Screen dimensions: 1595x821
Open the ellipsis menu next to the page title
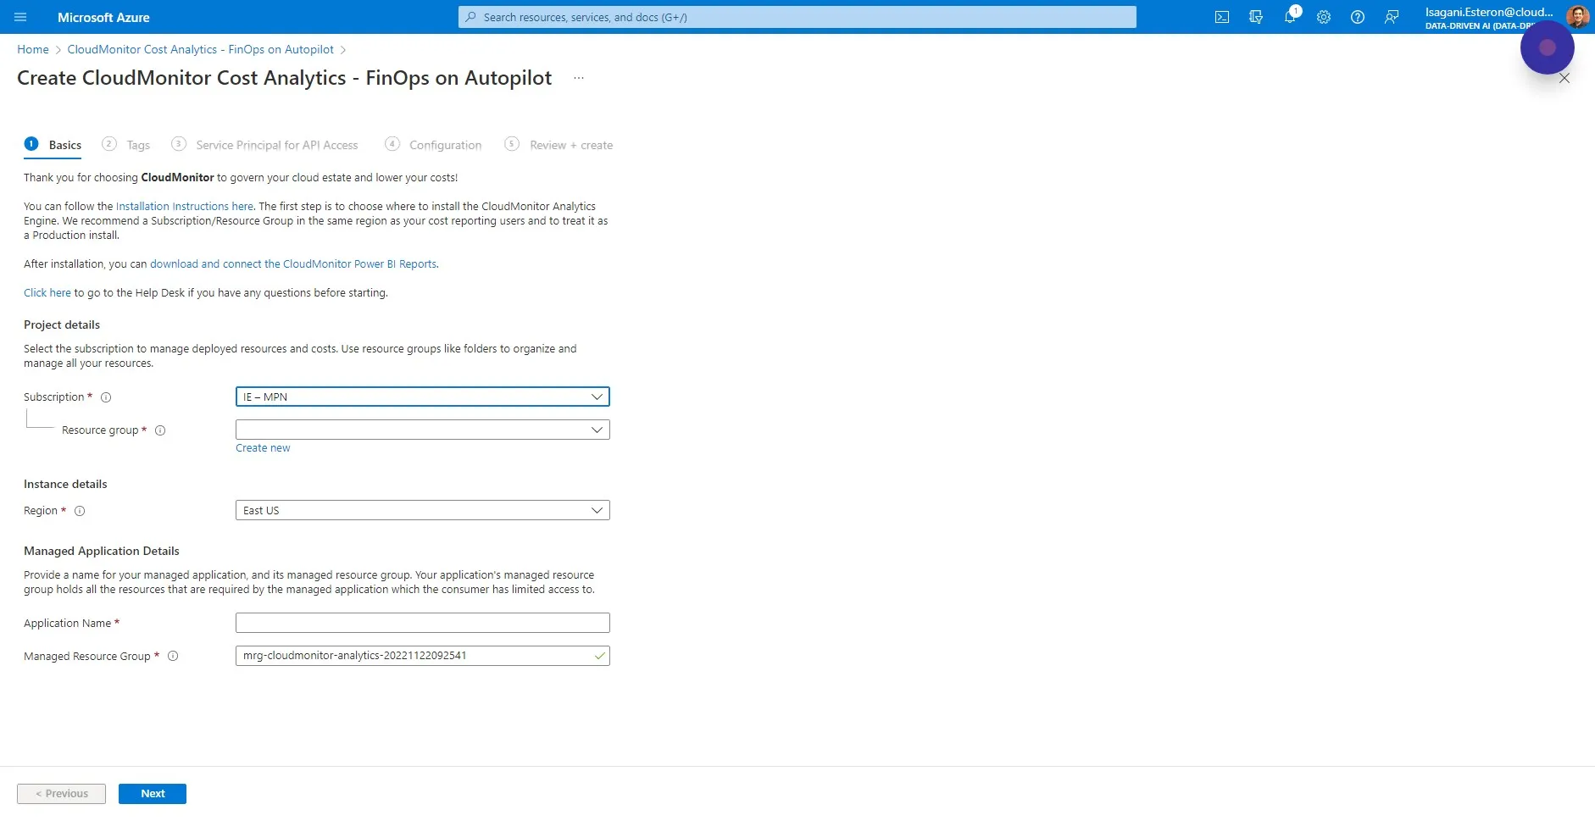click(x=579, y=78)
